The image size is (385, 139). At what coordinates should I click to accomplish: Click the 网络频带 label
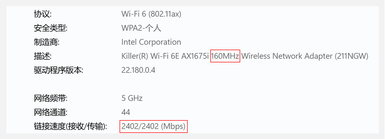click(x=50, y=98)
